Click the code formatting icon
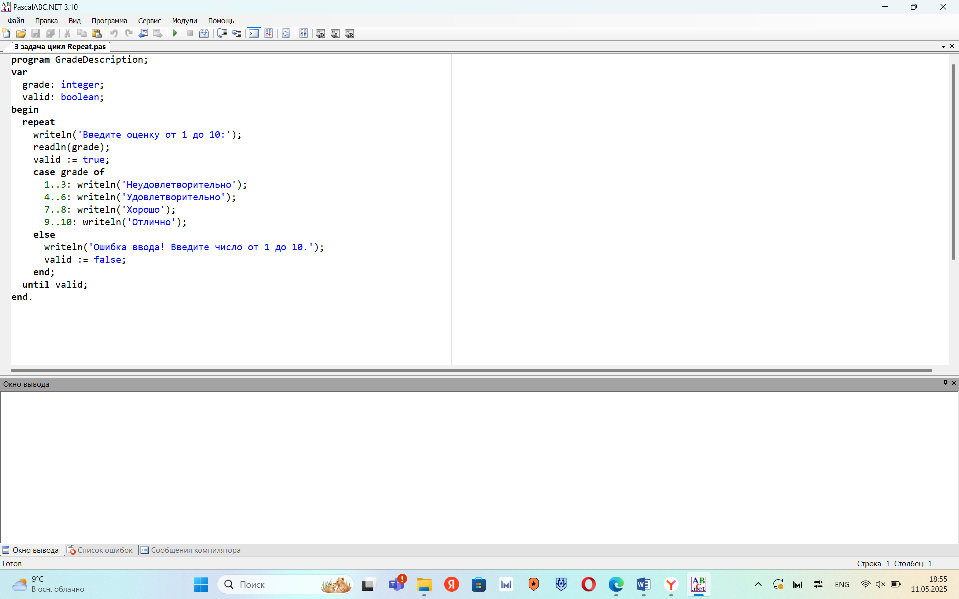The width and height of the screenshot is (959, 599). pos(286,33)
